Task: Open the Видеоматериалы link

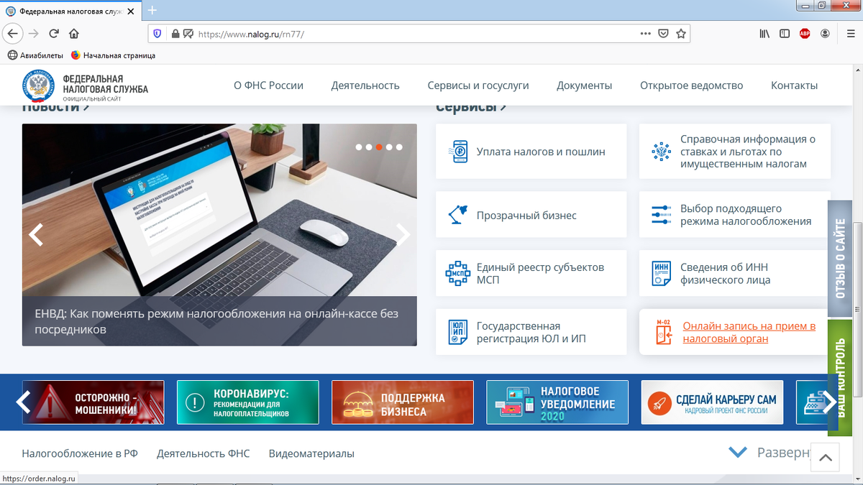Action: tap(311, 453)
